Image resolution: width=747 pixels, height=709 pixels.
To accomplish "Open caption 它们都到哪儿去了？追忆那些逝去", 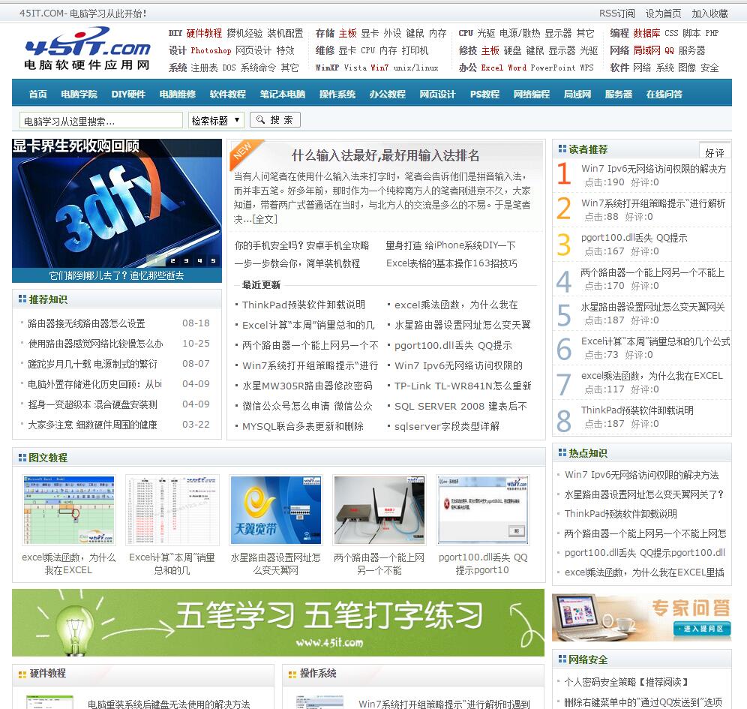I will tap(117, 275).
